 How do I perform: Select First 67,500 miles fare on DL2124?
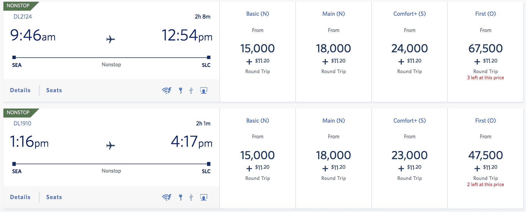[x=485, y=49]
